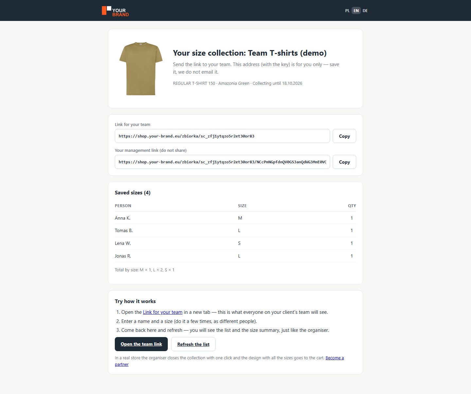Click size 'S' in Lena W.'s row
This screenshot has height=394, width=471.
pyautogui.click(x=239, y=243)
